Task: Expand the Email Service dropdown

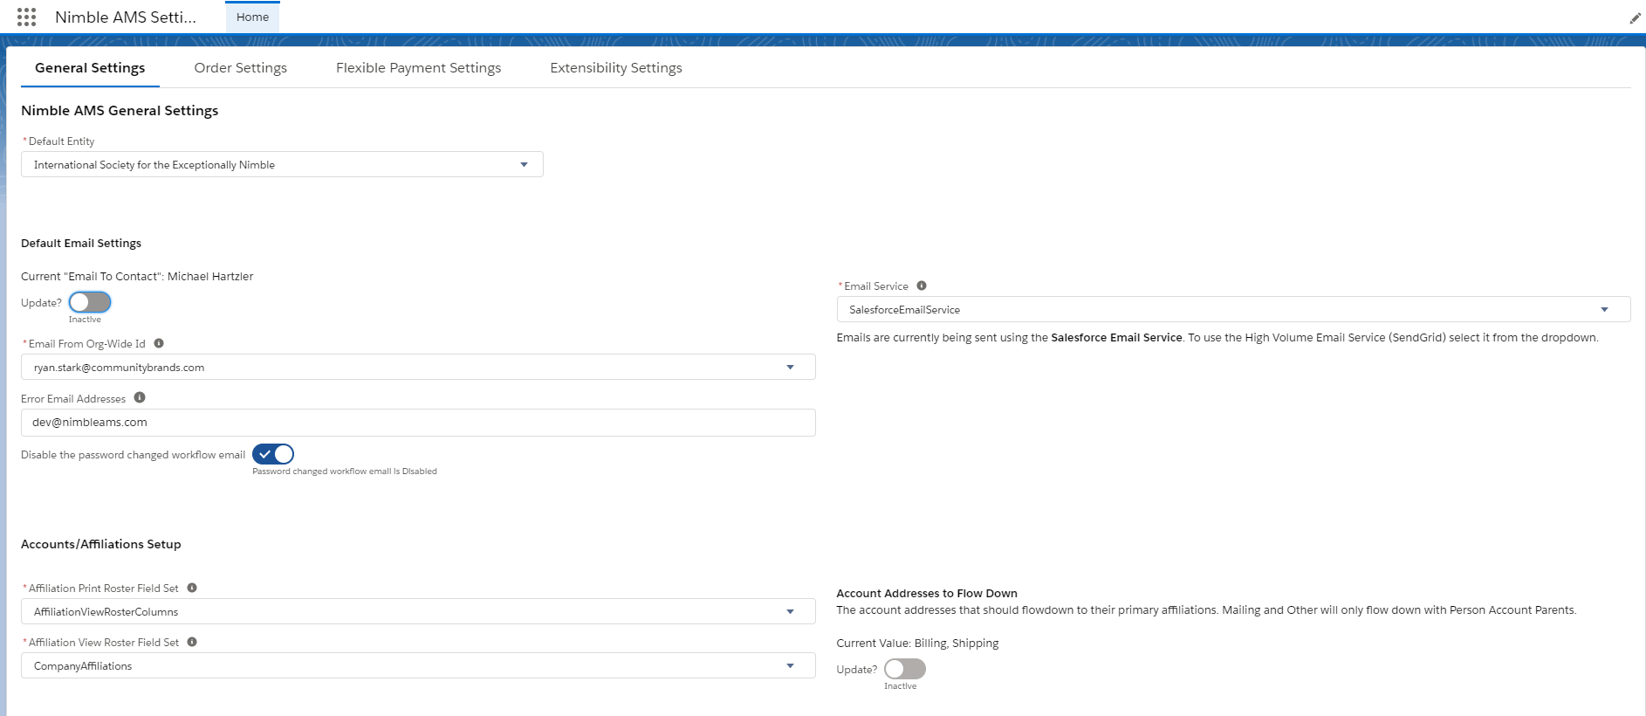Action: tap(1232, 309)
